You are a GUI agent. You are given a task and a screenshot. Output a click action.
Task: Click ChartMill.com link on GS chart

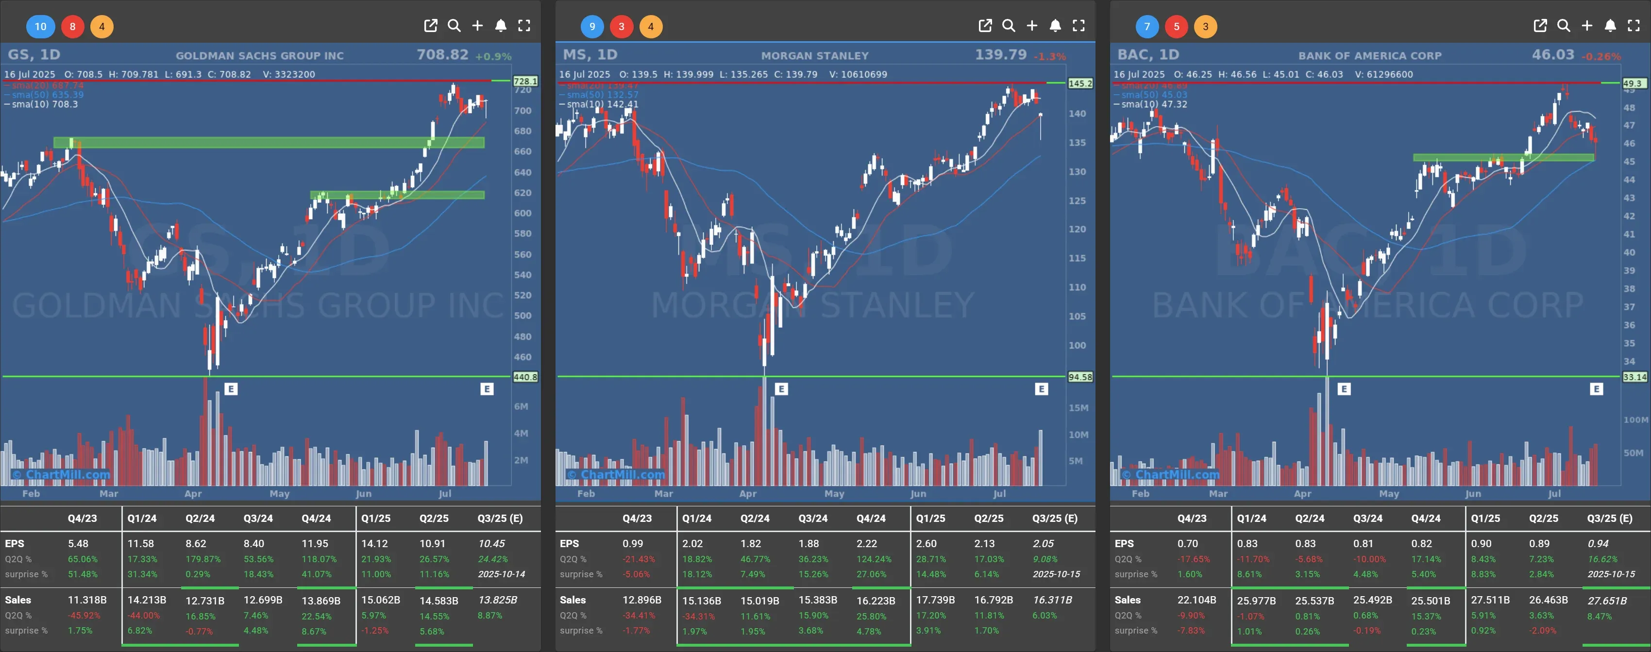pos(62,475)
